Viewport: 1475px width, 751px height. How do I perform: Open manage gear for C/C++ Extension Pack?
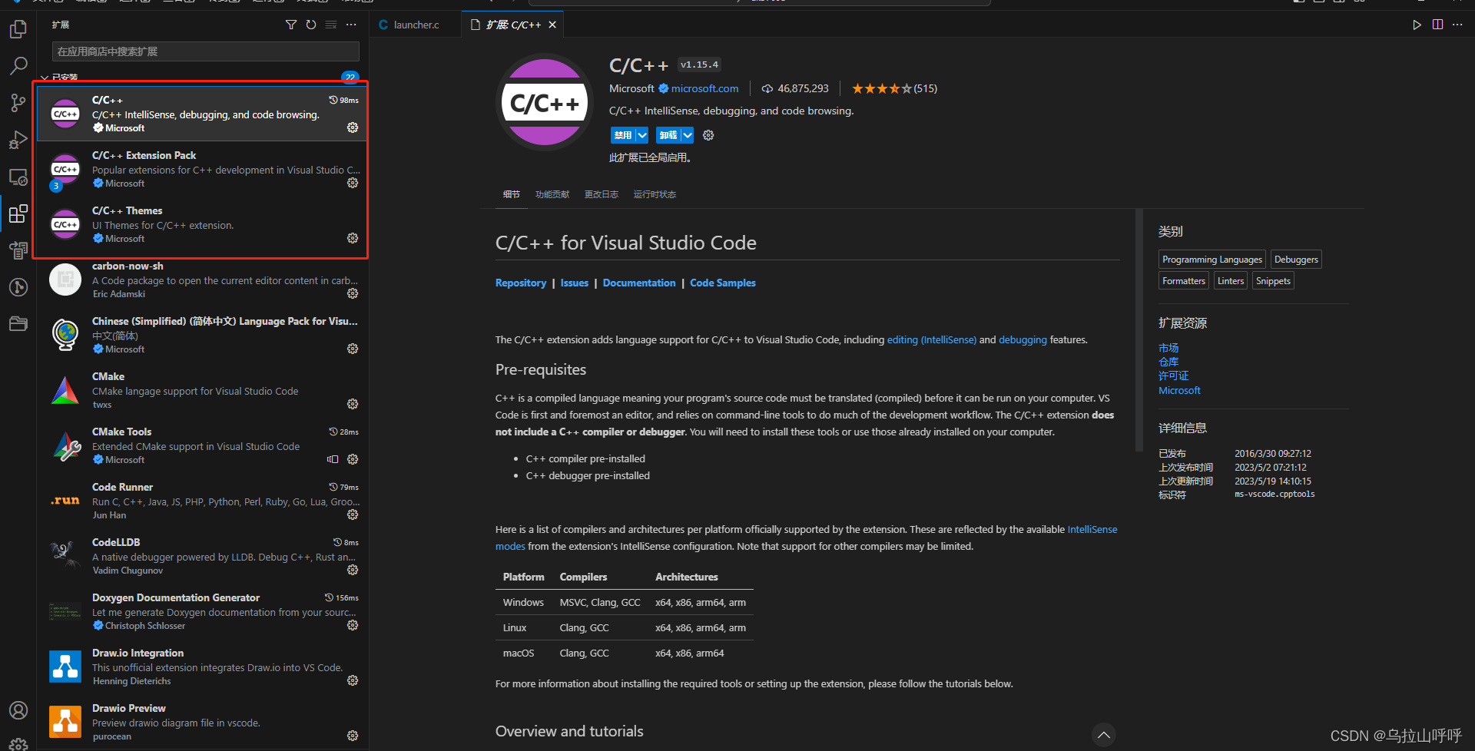pos(353,184)
